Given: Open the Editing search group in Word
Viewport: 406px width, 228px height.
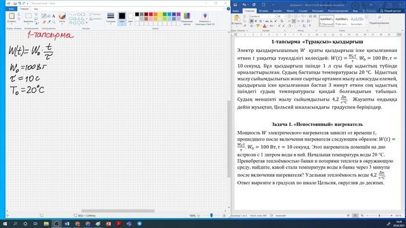Looking at the screenshot, I should click(379, 20).
